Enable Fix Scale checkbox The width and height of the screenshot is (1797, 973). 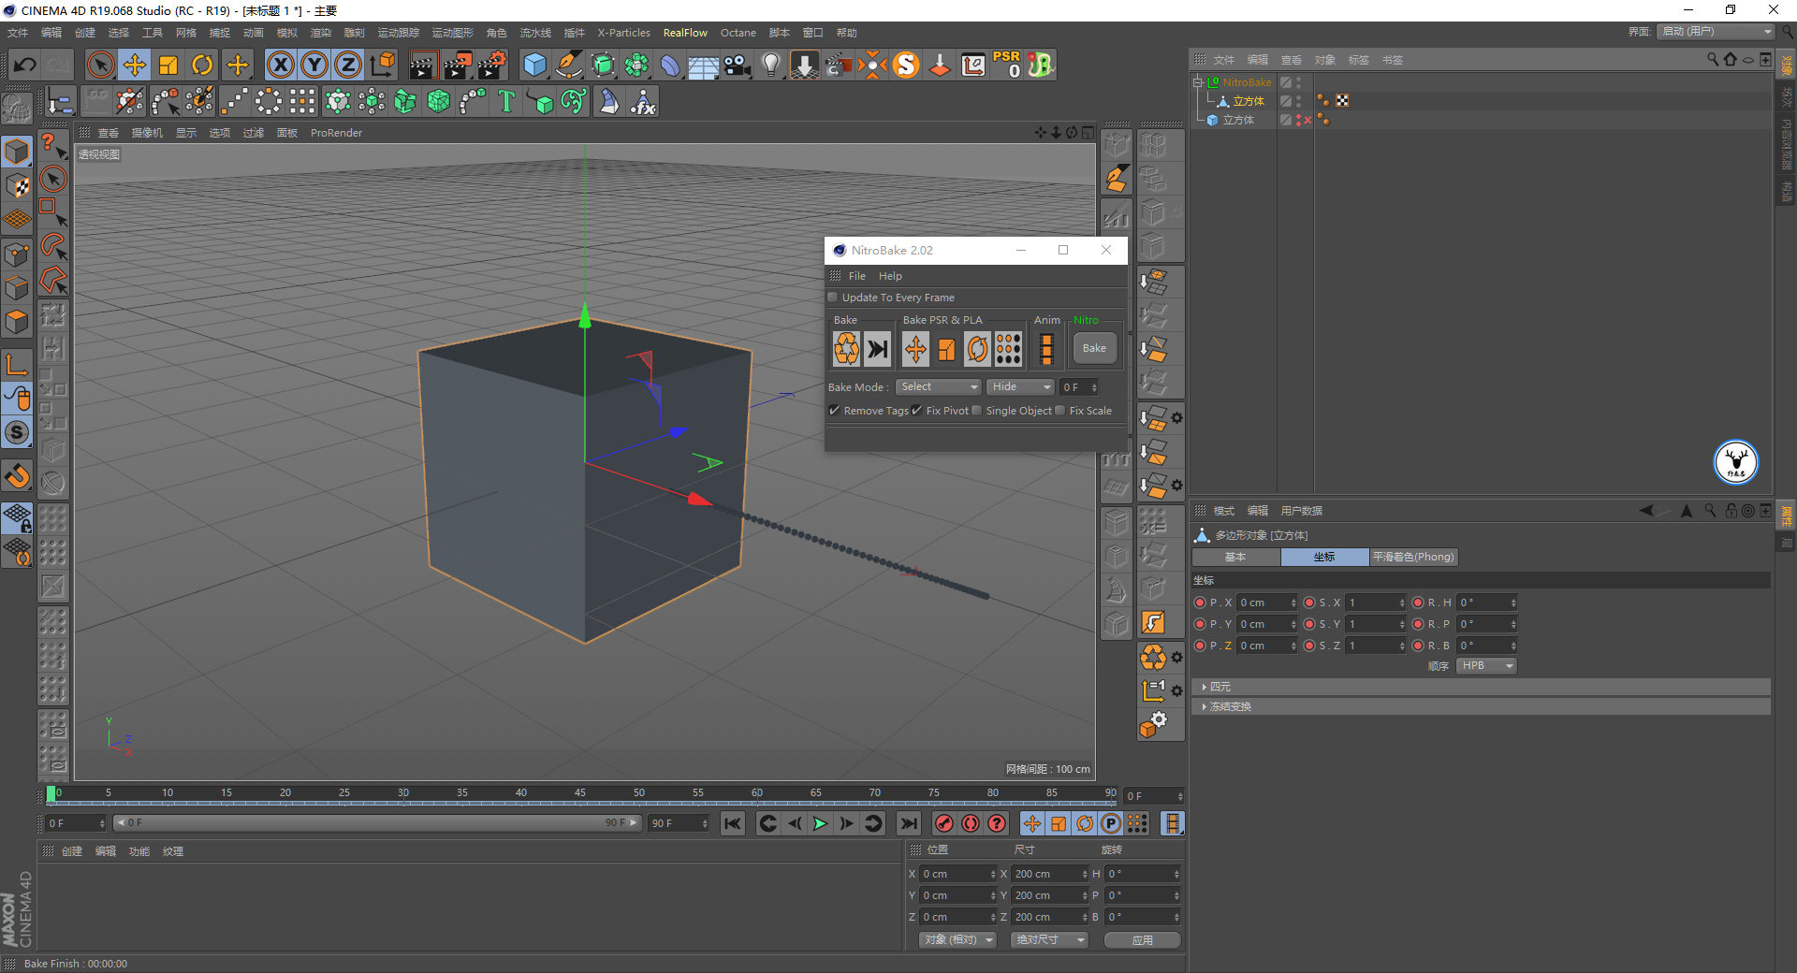(1060, 411)
